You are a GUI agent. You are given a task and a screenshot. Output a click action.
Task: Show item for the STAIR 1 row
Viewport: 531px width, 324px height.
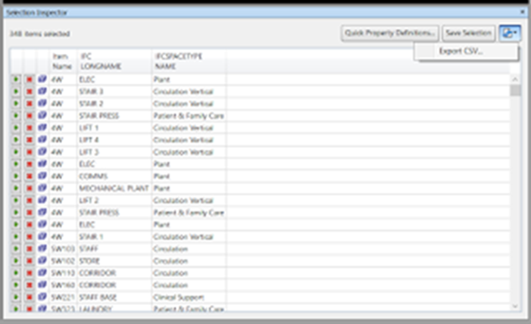pos(16,237)
